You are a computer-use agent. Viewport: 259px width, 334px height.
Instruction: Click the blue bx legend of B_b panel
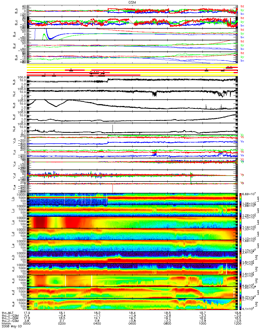(x=242, y=14)
